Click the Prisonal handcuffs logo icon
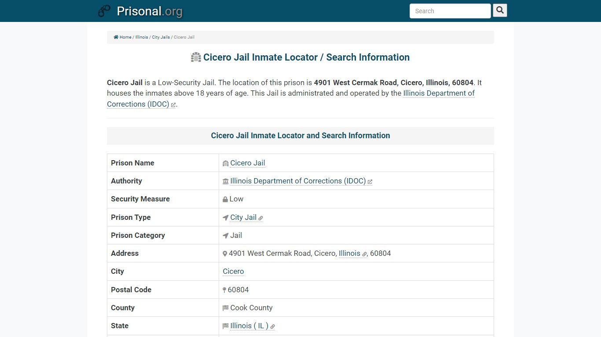The height and width of the screenshot is (337, 601). [x=104, y=11]
